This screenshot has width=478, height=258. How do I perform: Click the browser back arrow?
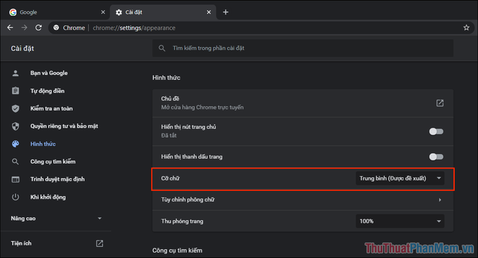click(10, 28)
